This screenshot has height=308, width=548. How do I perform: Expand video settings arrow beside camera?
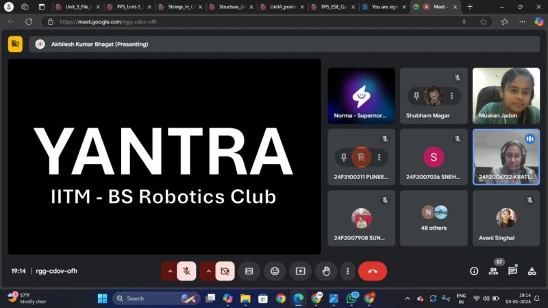coord(208,271)
